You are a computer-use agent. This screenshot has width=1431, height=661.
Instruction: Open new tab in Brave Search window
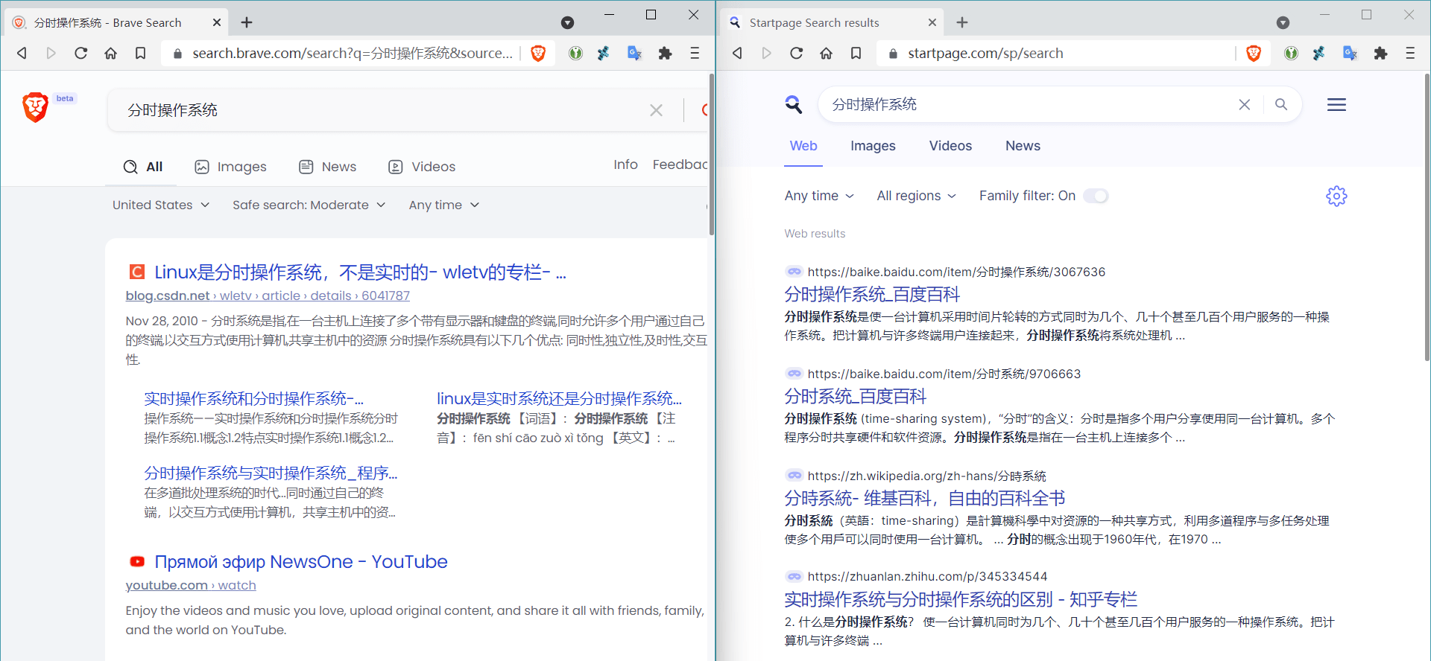(x=247, y=23)
